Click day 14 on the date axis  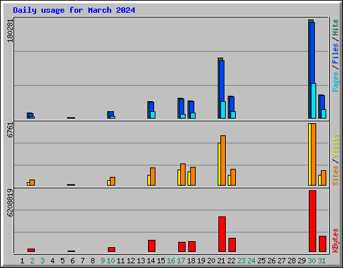pos(151,261)
